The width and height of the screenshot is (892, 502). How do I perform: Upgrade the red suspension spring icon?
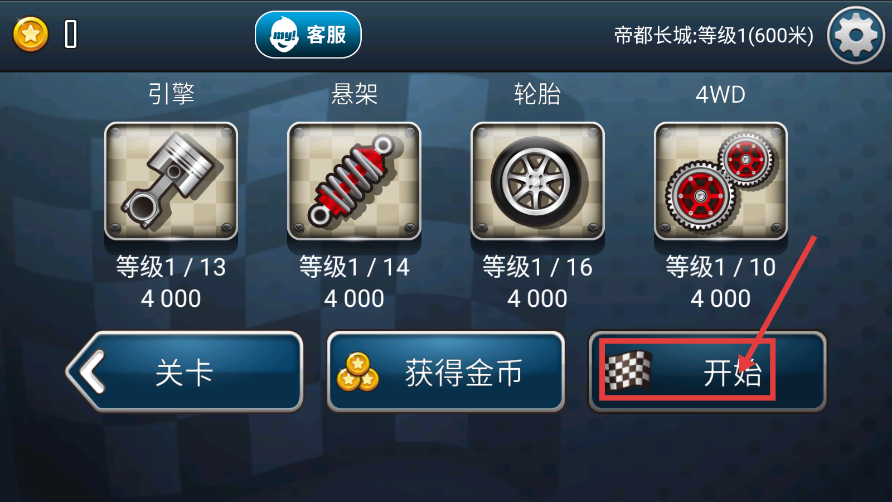click(354, 181)
